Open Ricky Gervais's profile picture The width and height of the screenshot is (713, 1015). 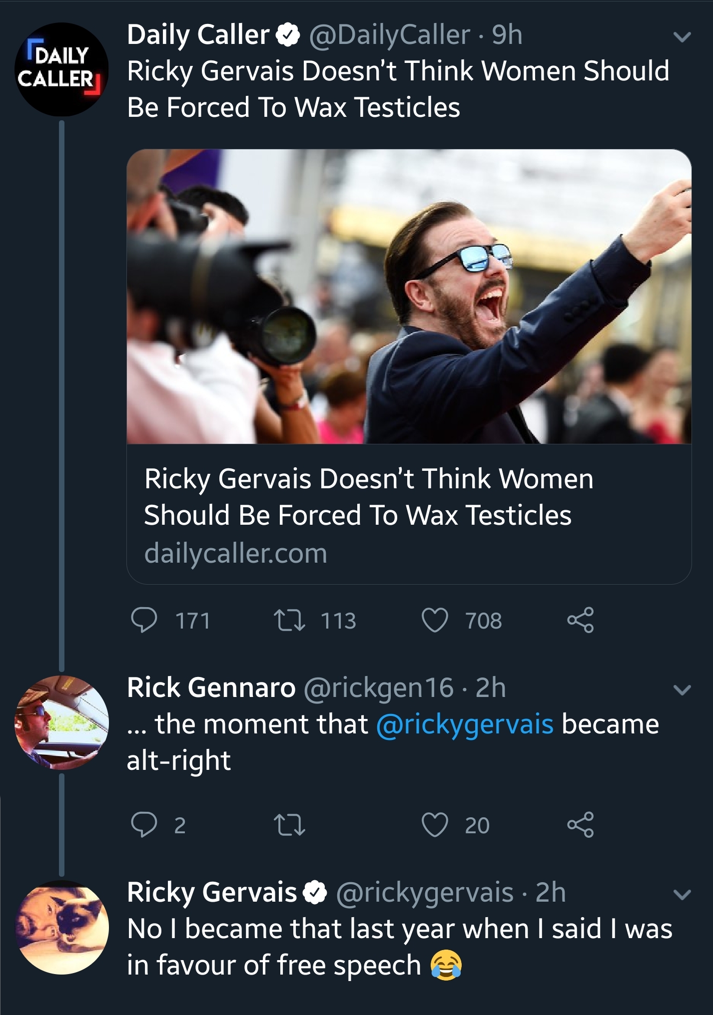[x=61, y=927]
